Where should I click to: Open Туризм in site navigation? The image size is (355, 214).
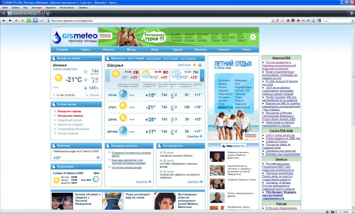177,50
